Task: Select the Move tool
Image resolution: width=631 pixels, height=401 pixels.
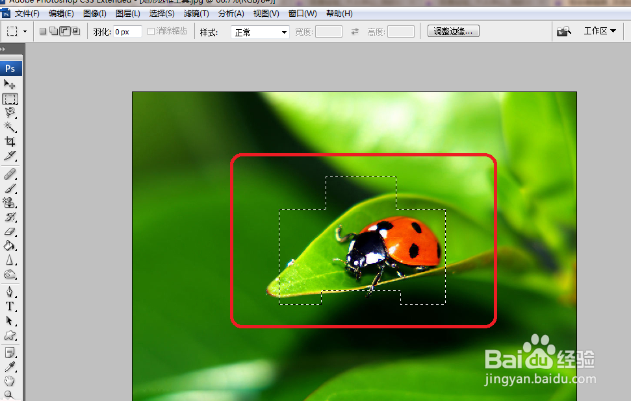Action: (10, 84)
